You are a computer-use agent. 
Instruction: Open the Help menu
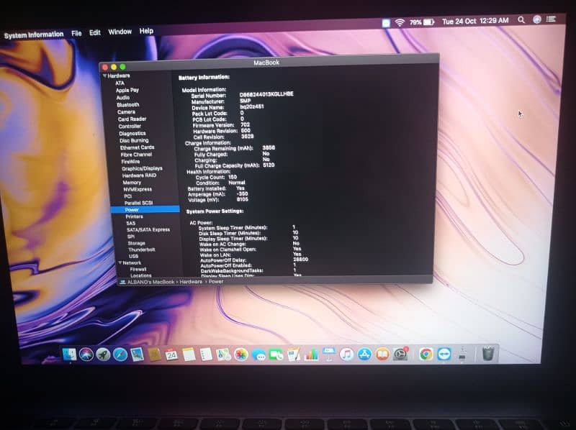click(146, 31)
